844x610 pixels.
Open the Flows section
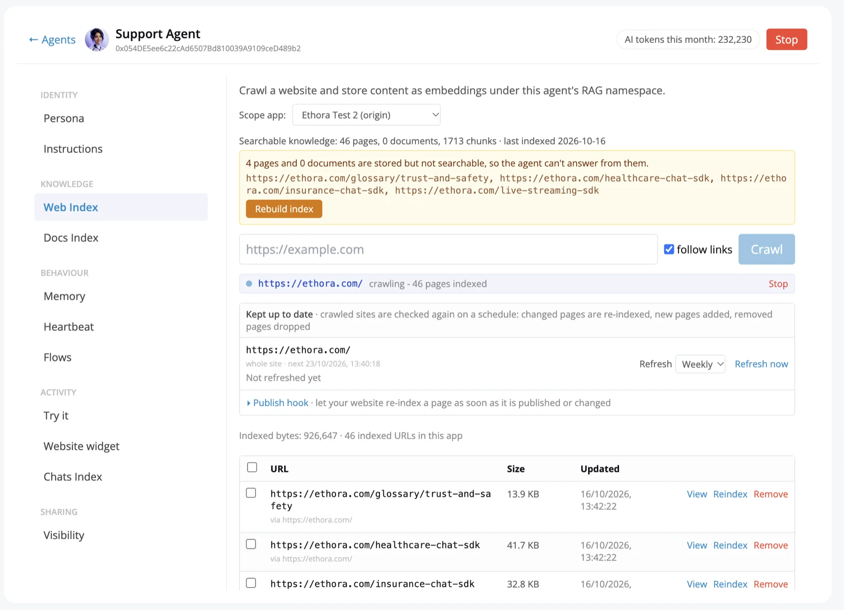click(x=121, y=357)
